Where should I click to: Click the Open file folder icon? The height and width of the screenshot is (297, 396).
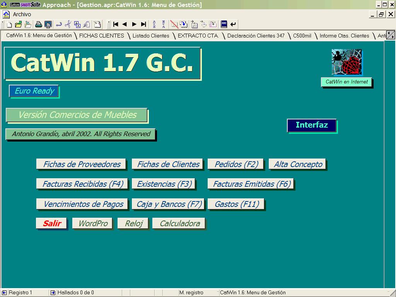point(18,24)
